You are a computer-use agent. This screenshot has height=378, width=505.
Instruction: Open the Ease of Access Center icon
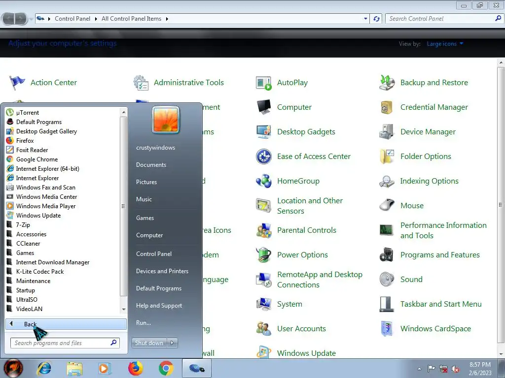pos(264,157)
